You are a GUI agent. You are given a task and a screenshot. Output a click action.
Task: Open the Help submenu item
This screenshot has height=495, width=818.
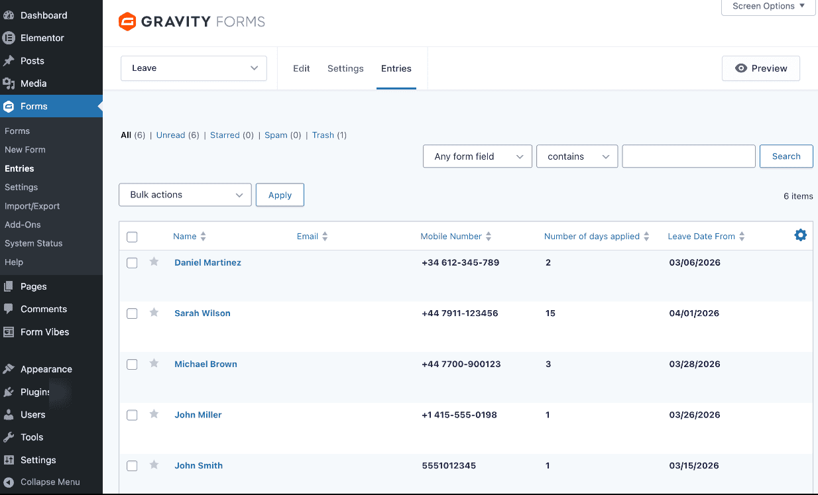pos(14,262)
